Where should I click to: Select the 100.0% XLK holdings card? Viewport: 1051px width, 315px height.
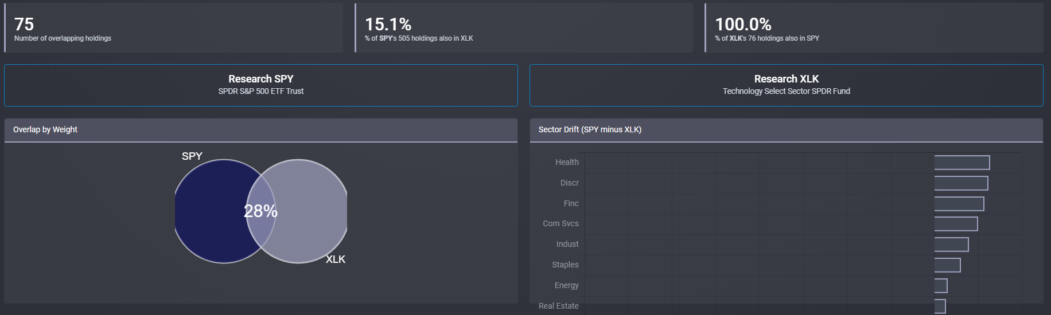tap(874, 28)
